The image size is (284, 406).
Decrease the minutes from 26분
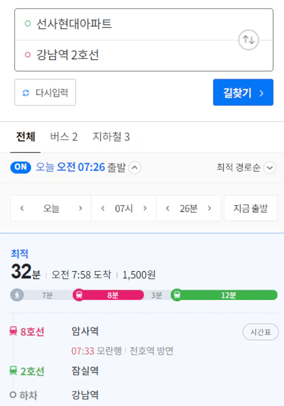coord(168,208)
